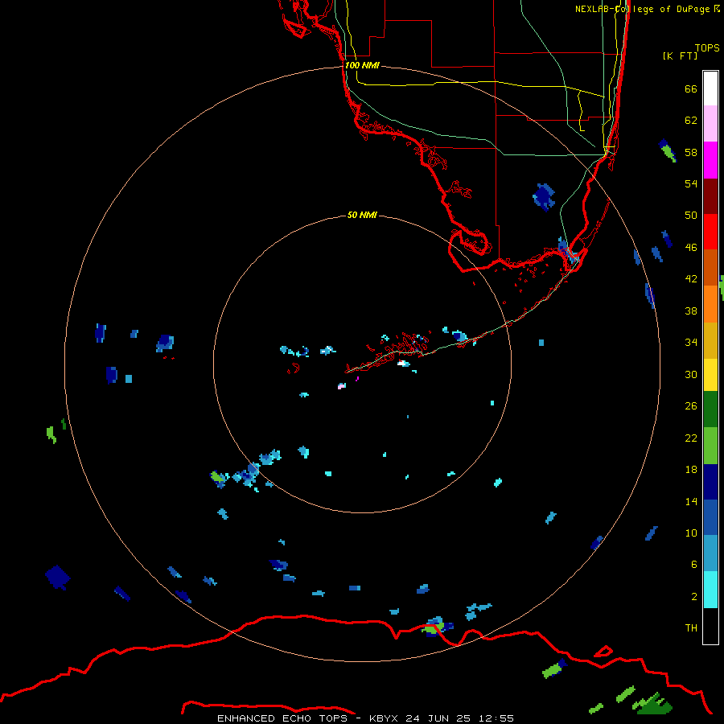The width and height of the screenshot is (724, 724).
Task: Select the 14 legend value
Action: tap(691, 501)
